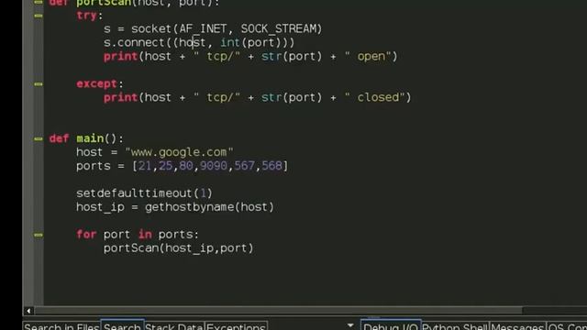The width and height of the screenshot is (587, 330).
Task: Click the print line ending with " open"
Action: click(250, 57)
